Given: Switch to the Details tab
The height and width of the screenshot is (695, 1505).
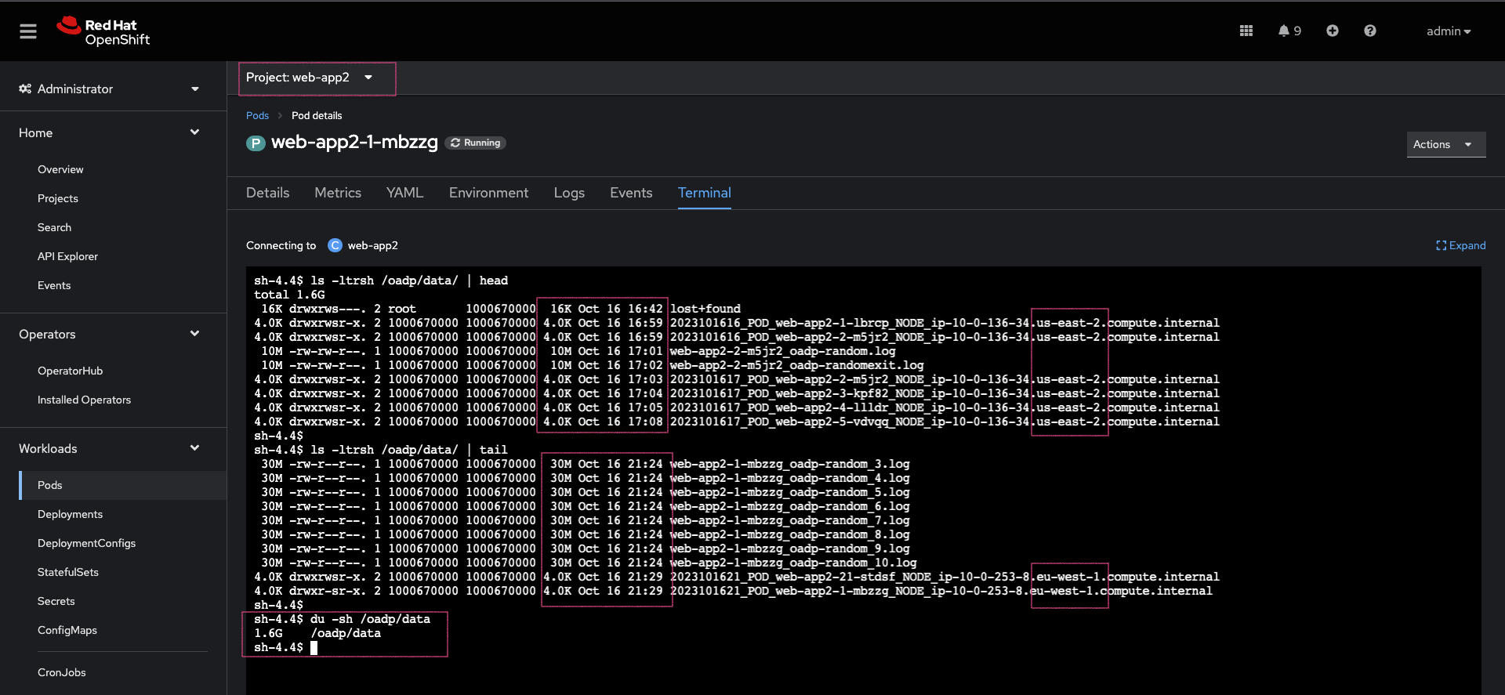Looking at the screenshot, I should point(267,193).
